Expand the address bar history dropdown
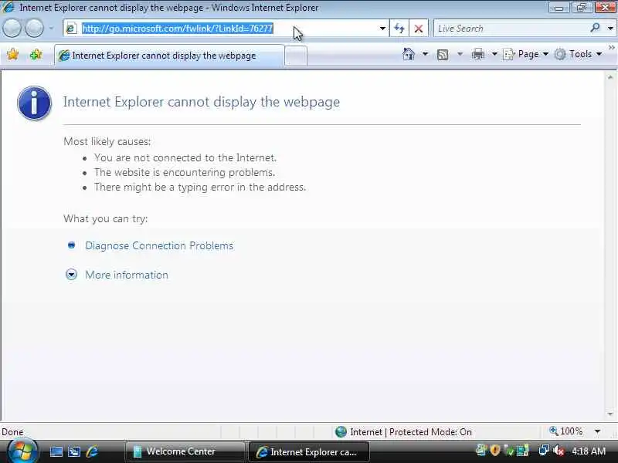618x463 pixels. tap(382, 29)
